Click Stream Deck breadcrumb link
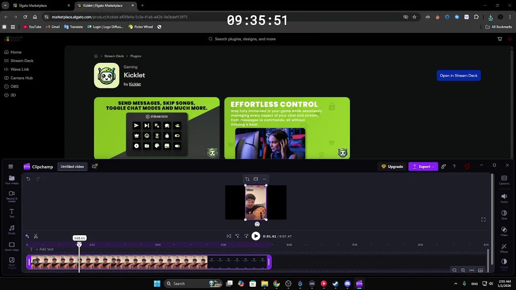The image size is (516, 290). (114, 56)
